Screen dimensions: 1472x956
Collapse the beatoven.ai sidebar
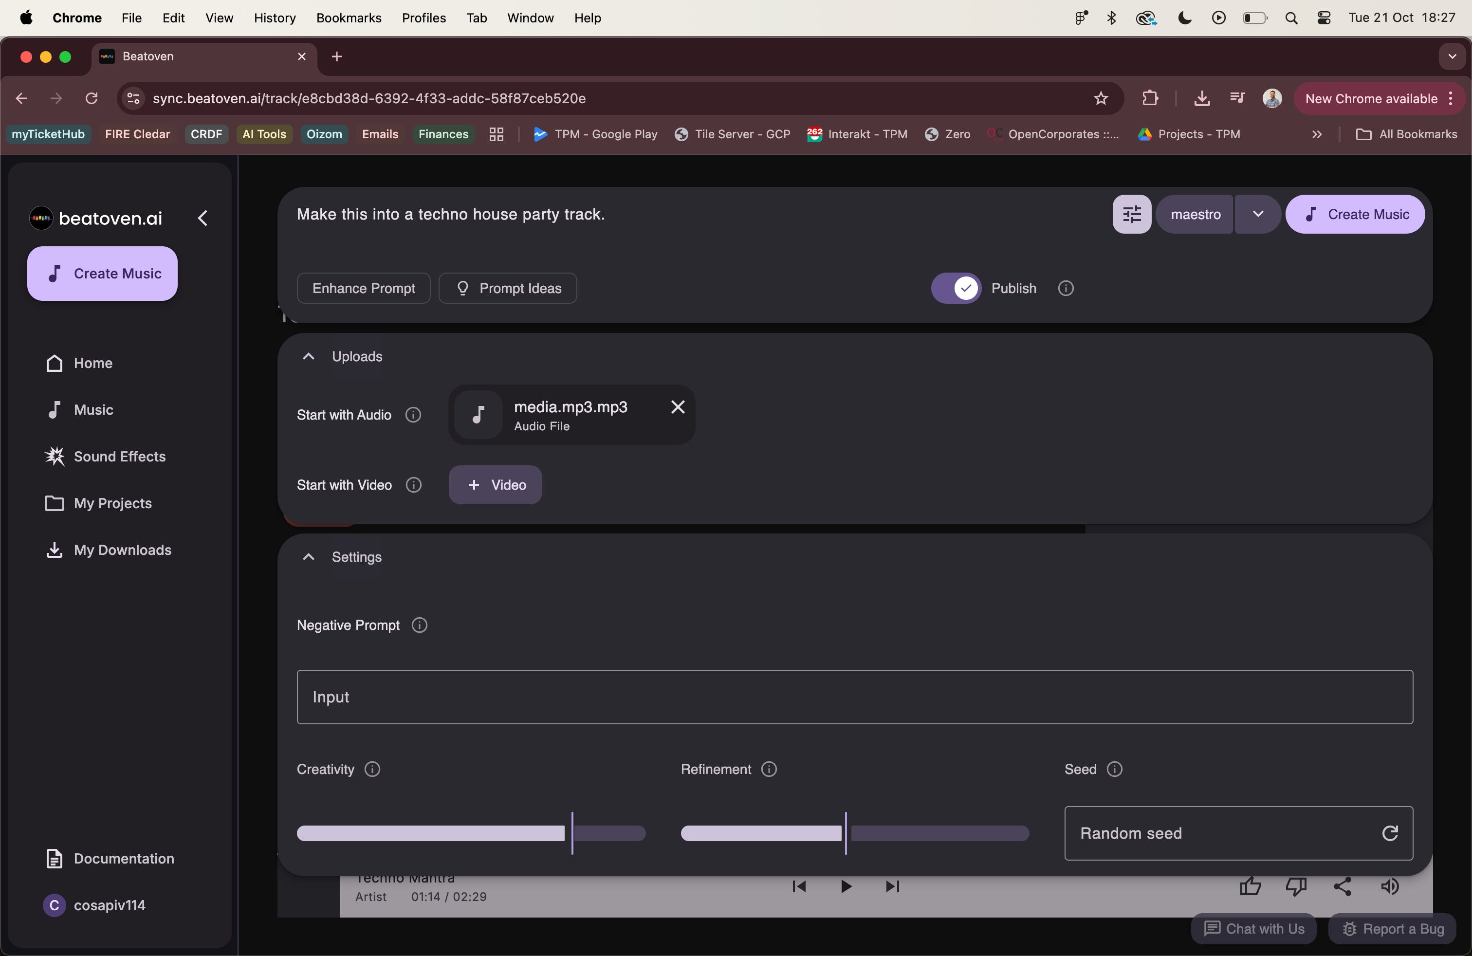tap(203, 218)
